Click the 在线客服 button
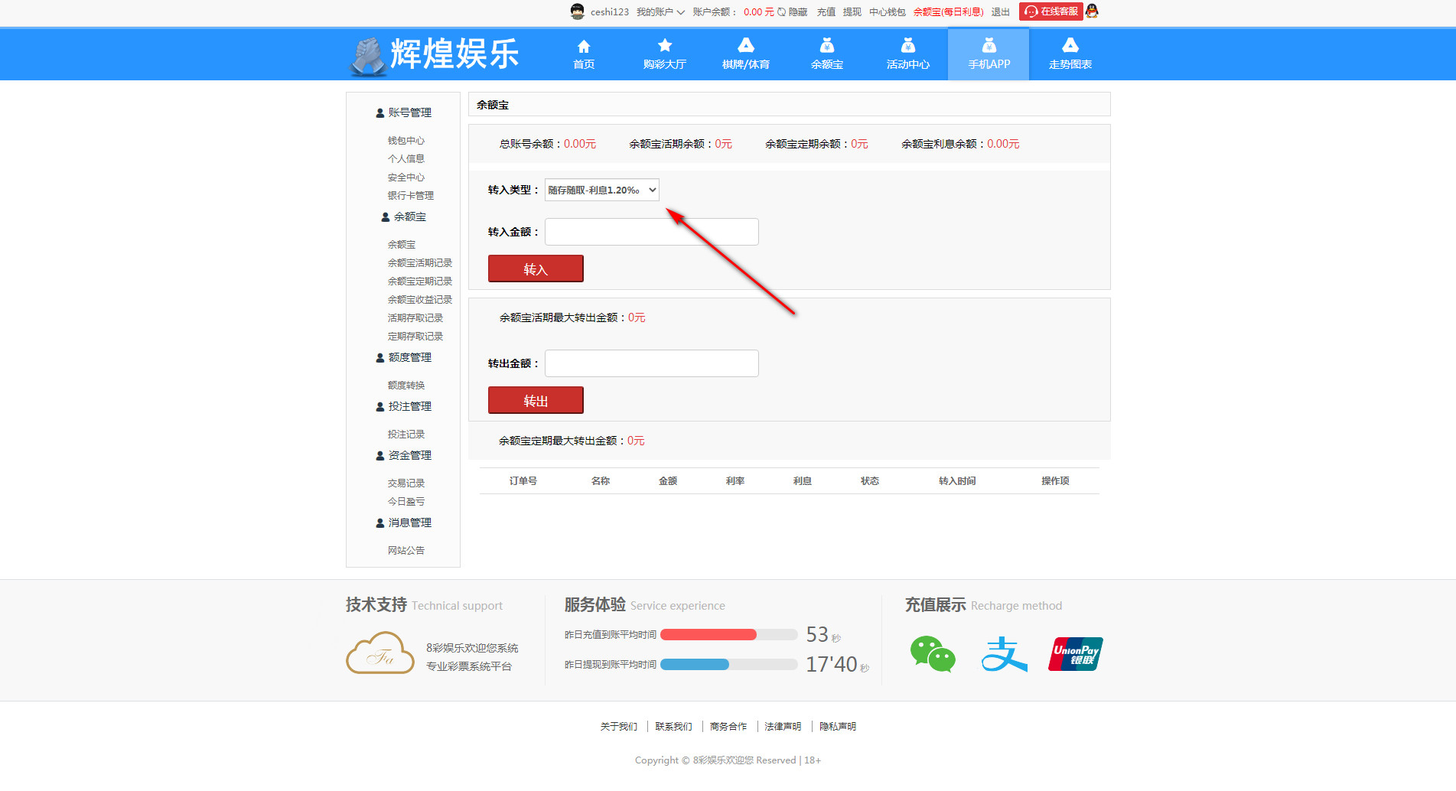1456x791 pixels. [x=1051, y=11]
